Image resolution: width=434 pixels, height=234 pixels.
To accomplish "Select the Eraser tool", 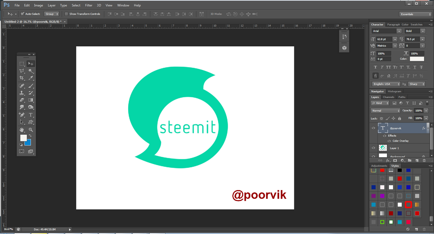I will (x=22, y=100).
